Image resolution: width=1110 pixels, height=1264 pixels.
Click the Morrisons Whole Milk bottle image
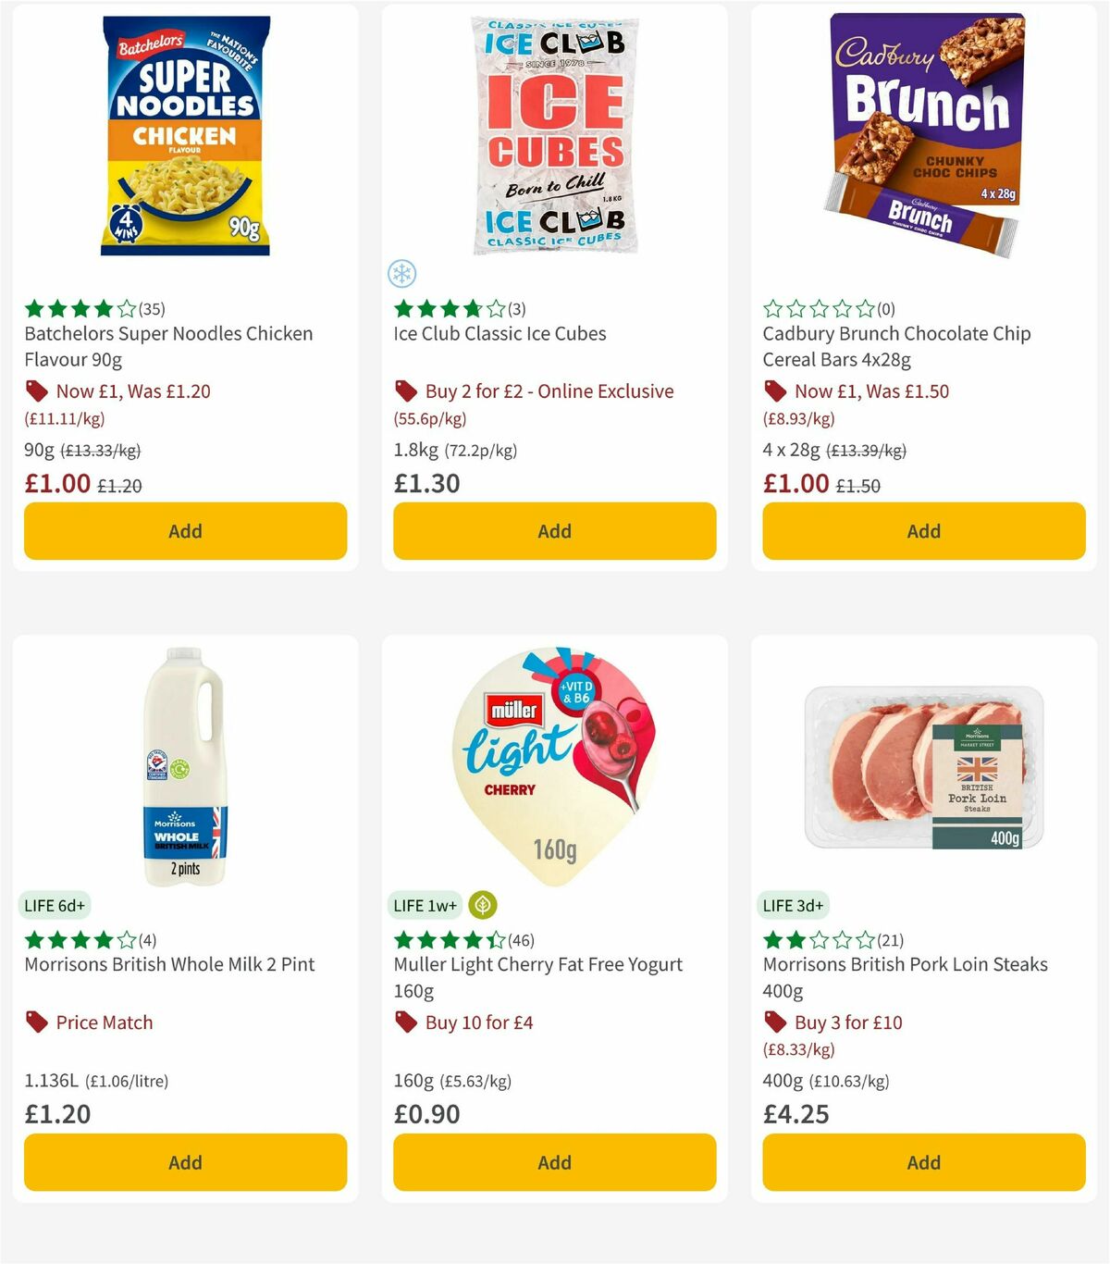click(x=185, y=768)
